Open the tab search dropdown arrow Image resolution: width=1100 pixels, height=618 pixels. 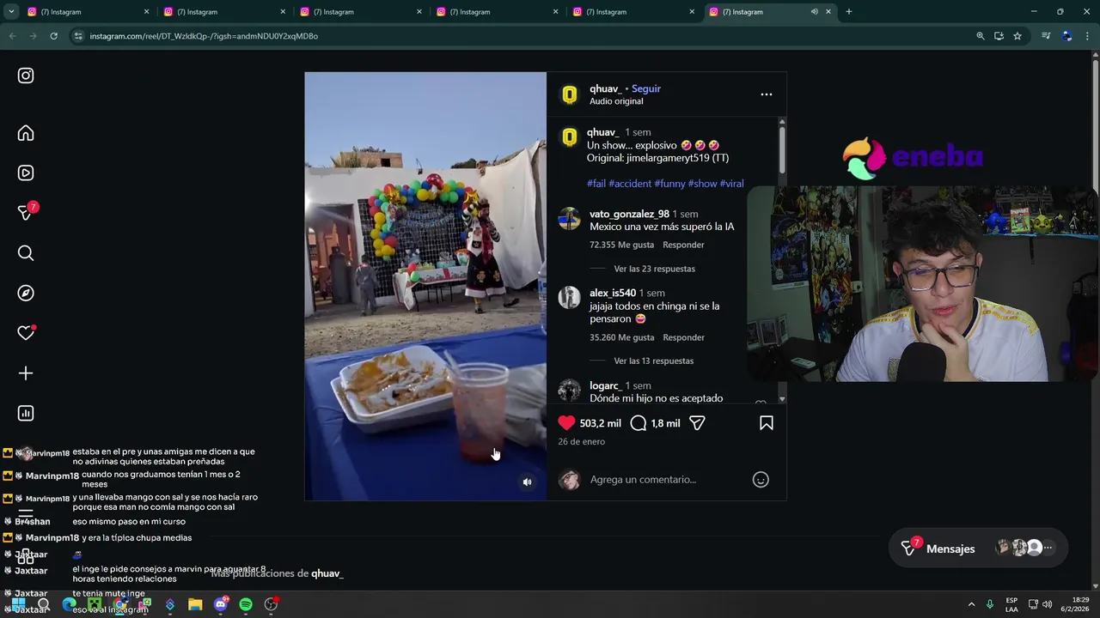pyautogui.click(x=11, y=12)
